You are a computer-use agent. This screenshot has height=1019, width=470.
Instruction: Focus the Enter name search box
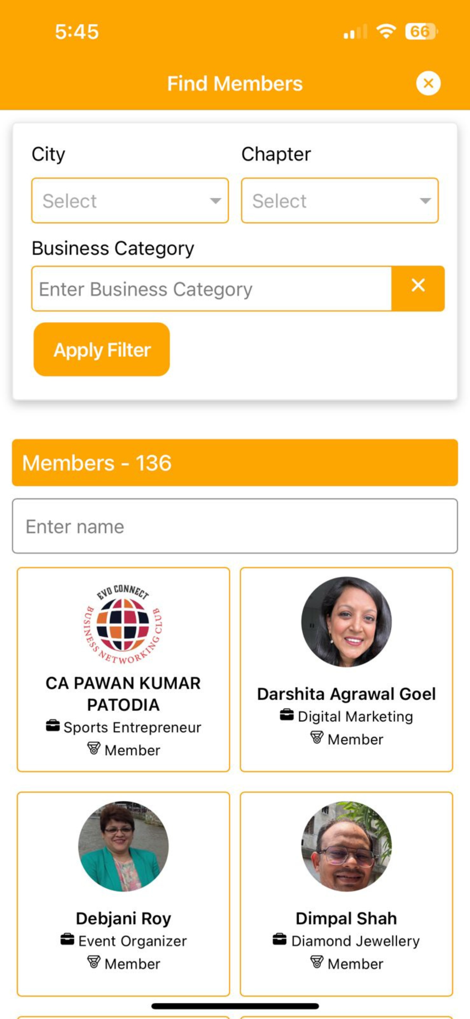pos(235,526)
